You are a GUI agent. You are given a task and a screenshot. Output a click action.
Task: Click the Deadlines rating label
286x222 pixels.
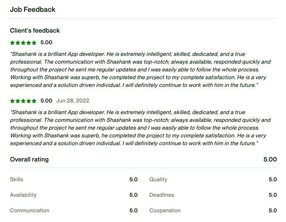pyautogui.click(x=162, y=195)
